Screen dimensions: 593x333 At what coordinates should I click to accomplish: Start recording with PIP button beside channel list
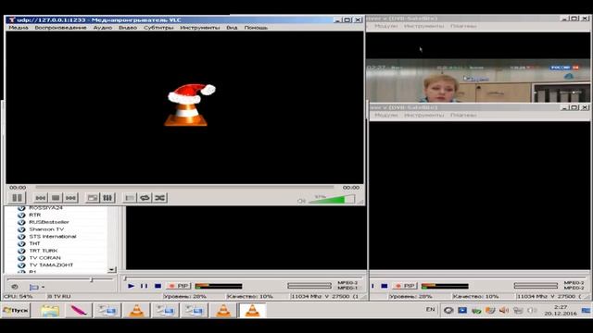pyautogui.click(x=179, y=286)
